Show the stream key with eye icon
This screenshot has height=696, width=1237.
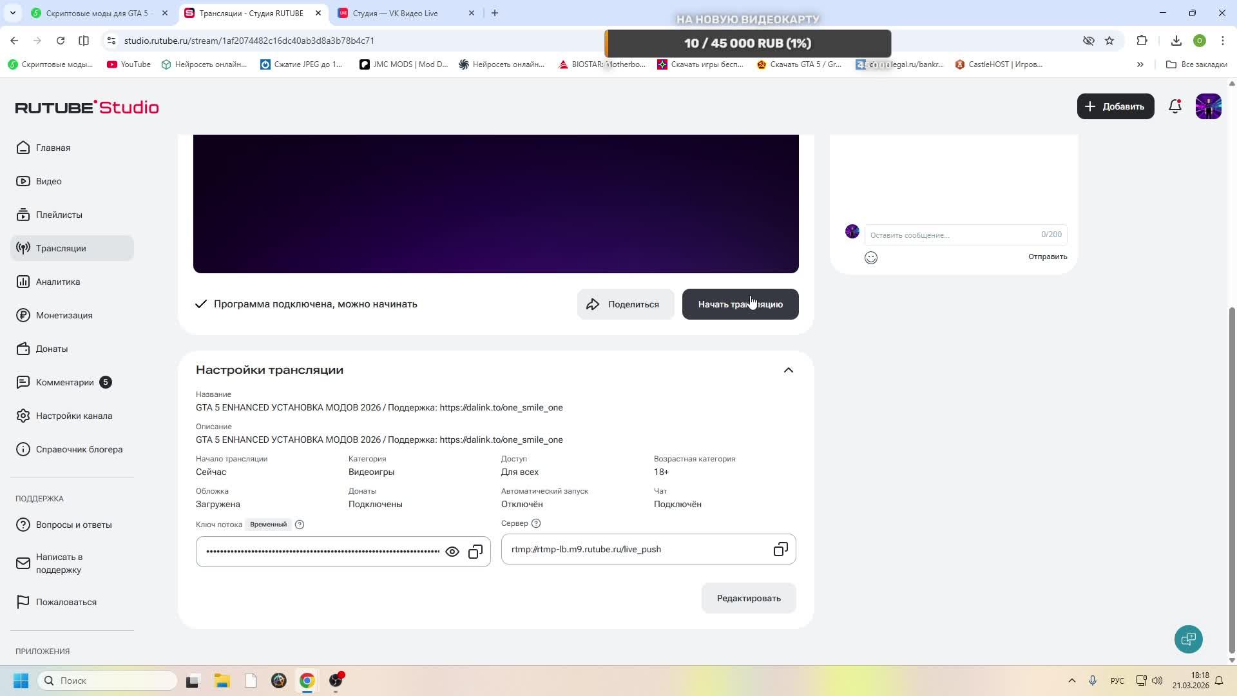pos(452,552)
